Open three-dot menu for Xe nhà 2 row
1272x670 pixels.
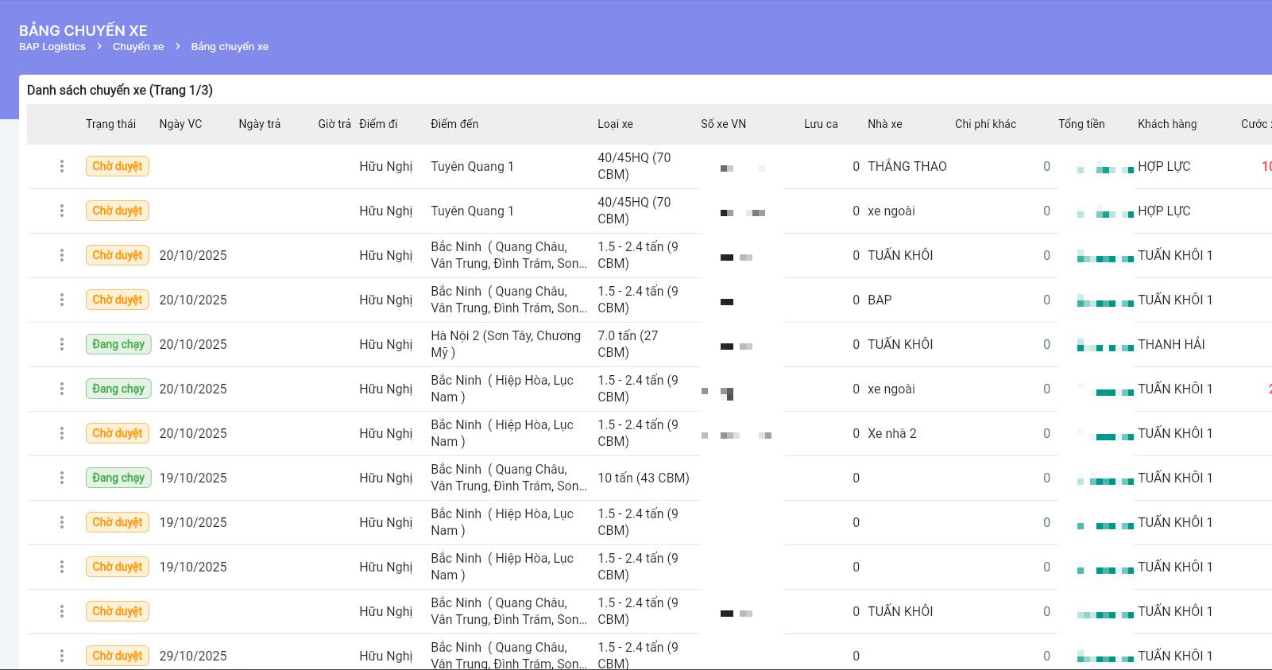[62, 433]
